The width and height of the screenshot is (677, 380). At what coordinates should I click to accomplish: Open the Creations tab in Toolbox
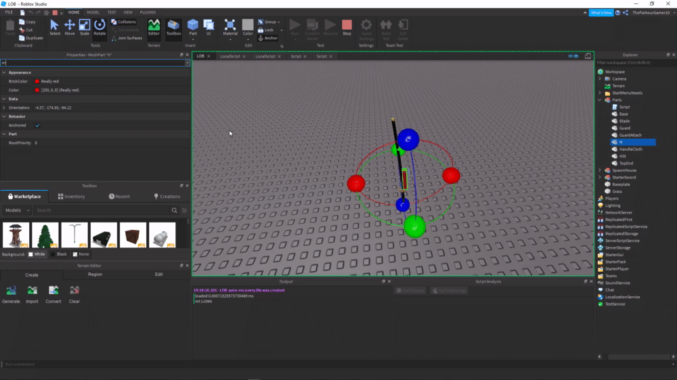pyautogui.click(x=167, y=196)
